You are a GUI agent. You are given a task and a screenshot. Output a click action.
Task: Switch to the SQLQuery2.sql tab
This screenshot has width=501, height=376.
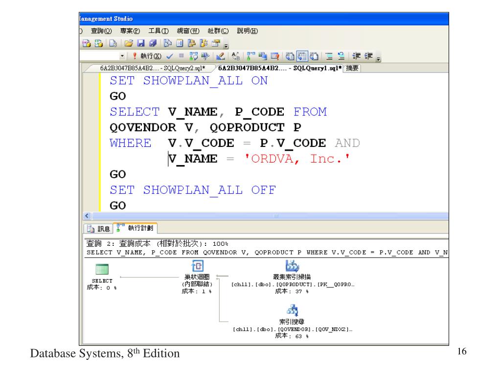pyautogui.click(x=153, y=68)
